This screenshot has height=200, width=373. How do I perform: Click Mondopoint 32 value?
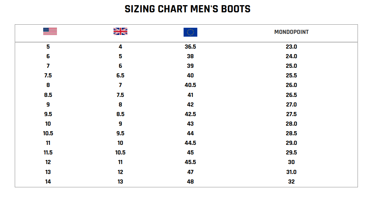pos(291,182)
